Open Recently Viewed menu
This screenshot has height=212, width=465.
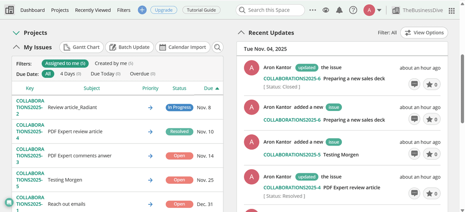point(93,10)
